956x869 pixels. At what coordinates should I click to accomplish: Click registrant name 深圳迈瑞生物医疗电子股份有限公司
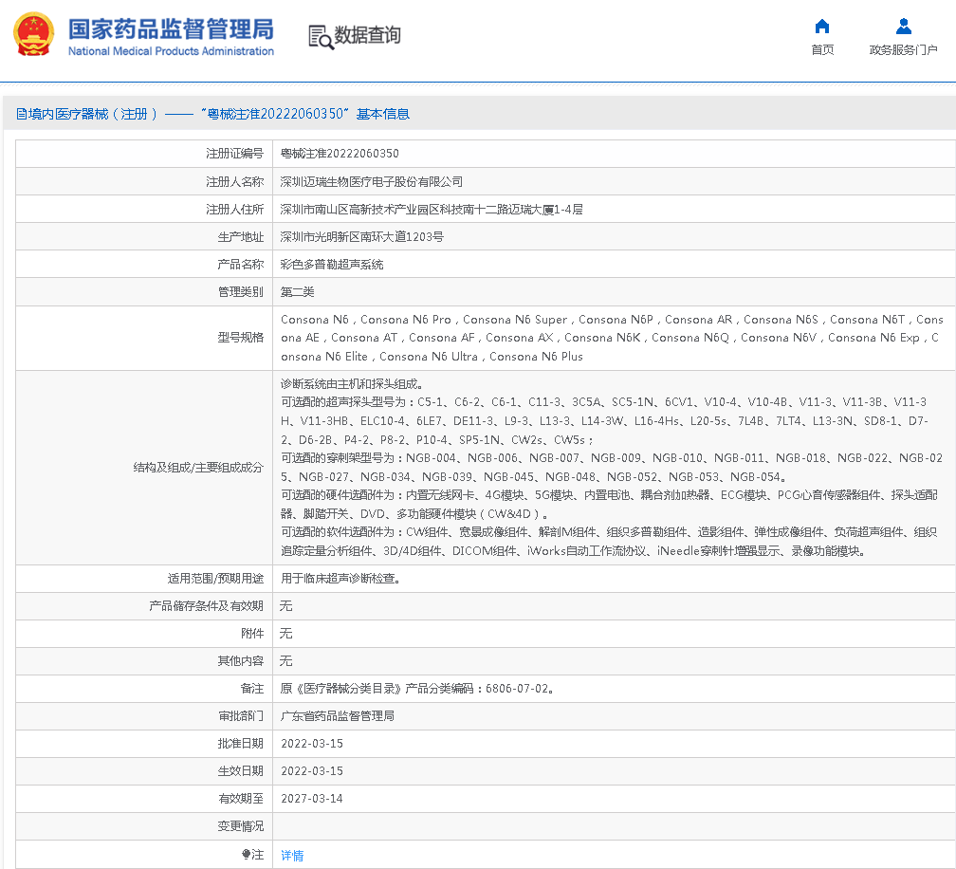point(372,182)
